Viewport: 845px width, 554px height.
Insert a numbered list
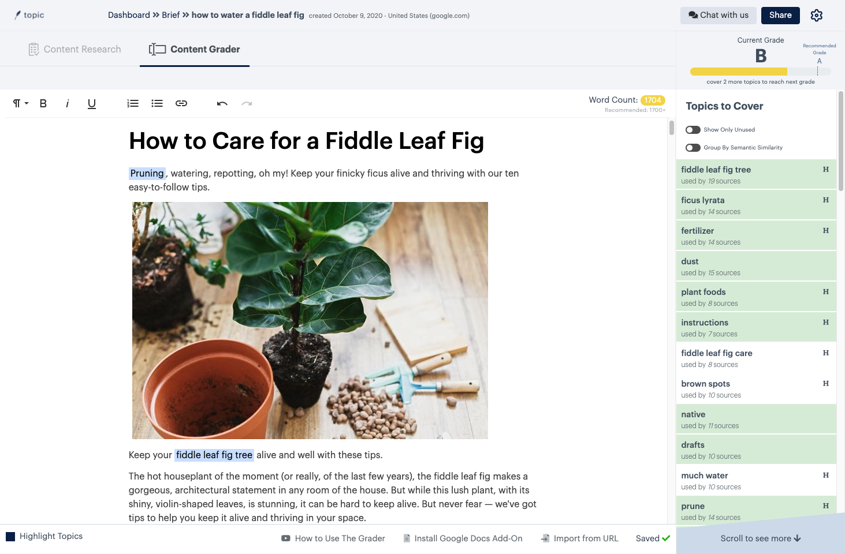(x=133, y=103)
